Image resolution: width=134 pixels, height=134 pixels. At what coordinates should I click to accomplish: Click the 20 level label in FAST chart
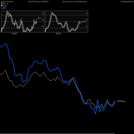(x=43, y=26)
